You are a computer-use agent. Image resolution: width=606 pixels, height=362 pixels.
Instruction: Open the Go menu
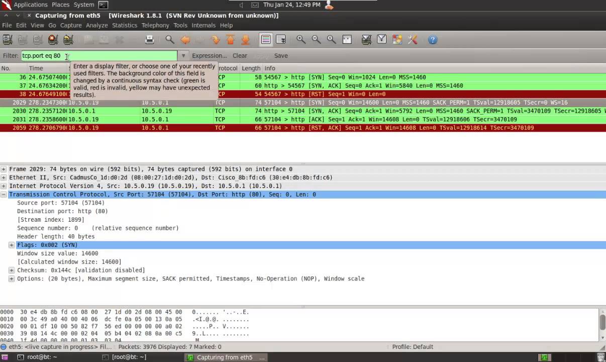click(x=52, y=25)
